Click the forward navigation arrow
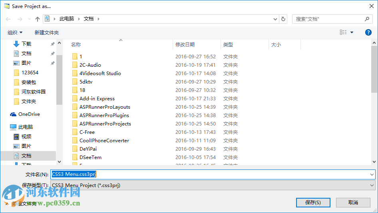This screenshot has width=378, height=213. pos(20,19)
